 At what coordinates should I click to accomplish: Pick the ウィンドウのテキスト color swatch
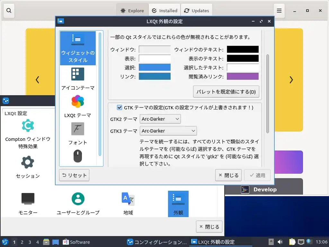tap(243, 49)
